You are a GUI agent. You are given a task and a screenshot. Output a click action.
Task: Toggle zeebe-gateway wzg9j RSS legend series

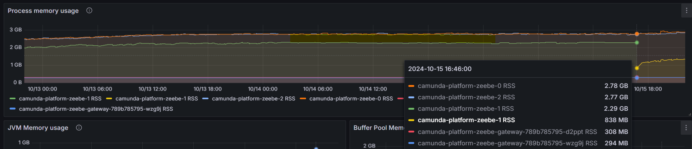(96, 109)
